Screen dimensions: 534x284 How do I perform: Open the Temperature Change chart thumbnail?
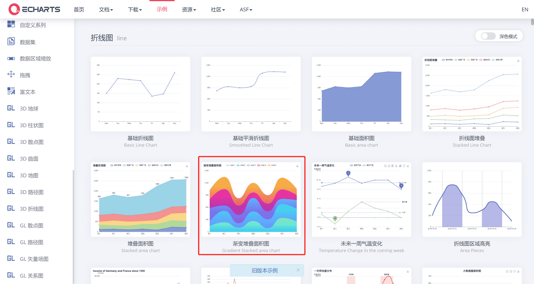point(361,200)
